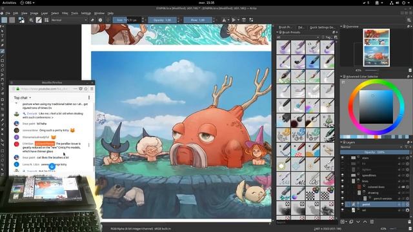This screenshot has height=232, width=413.
Task: Open Firefox hamburger menu
Action: (92, 89)
